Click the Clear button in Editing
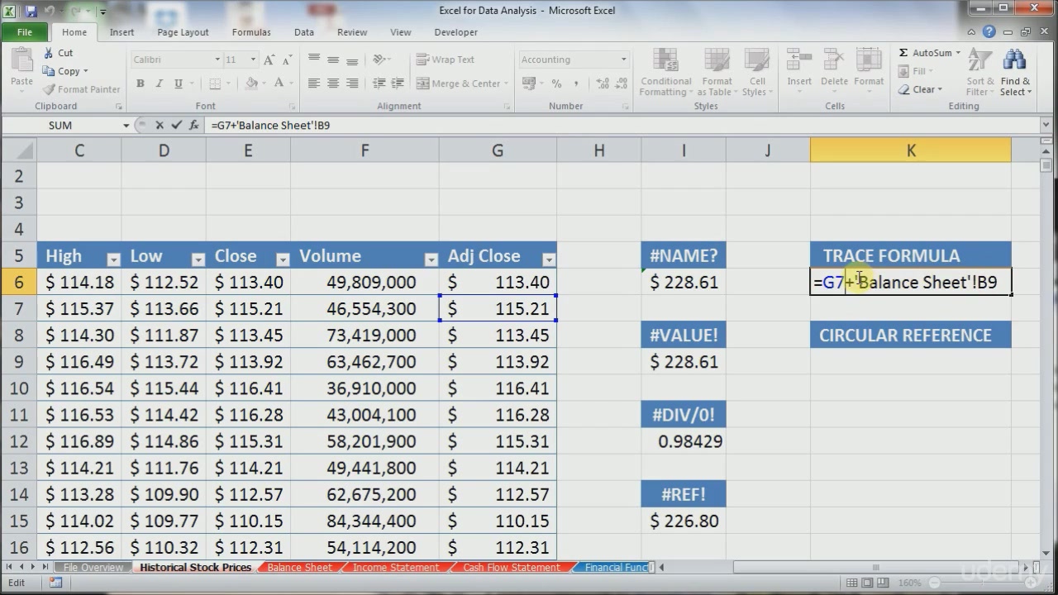The width and height of the screenshot is (1058, 595). tap(920, 89)
